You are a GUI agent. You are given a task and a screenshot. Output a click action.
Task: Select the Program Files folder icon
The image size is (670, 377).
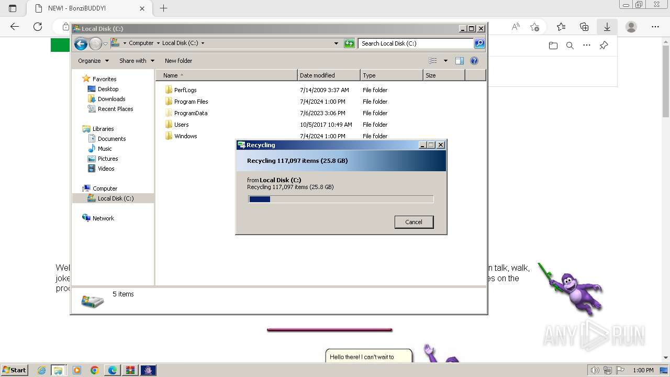pyautogui.click(x=169, y=102)
